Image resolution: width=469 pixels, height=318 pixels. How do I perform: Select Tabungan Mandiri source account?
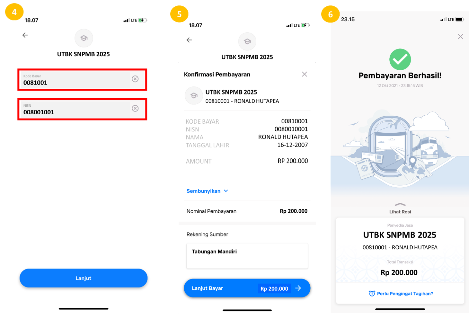[247, 256]
